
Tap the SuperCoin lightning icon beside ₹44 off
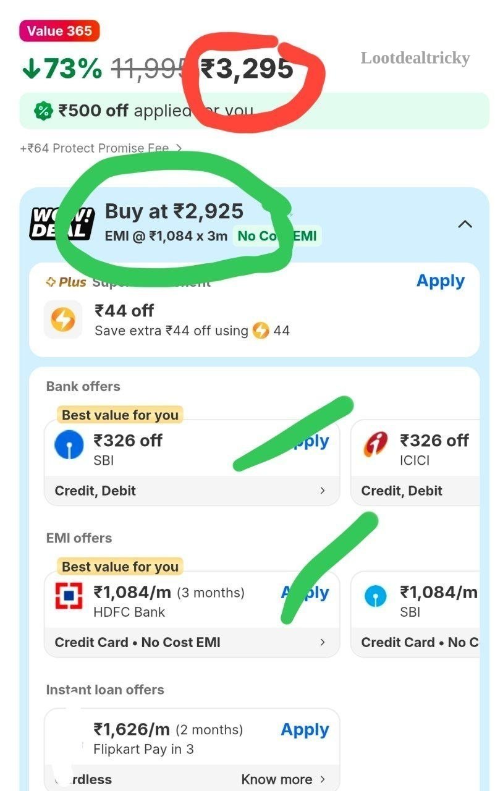(x=62, y=319)
